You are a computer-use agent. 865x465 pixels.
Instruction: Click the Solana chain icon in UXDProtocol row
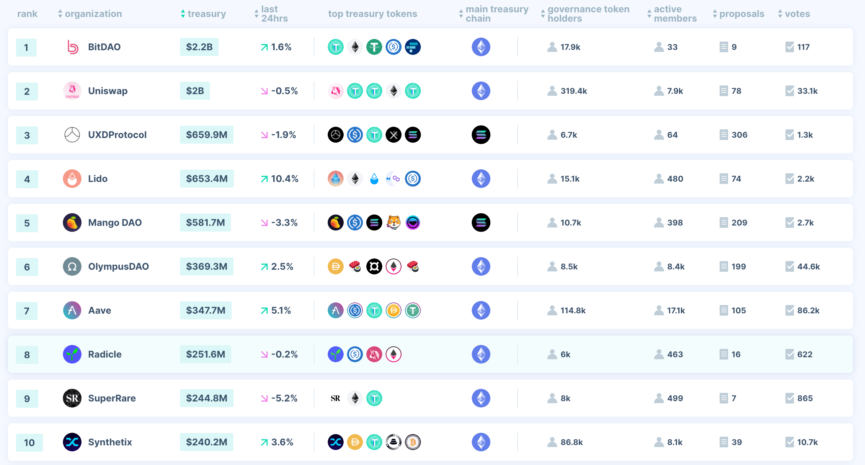click(x=481, y=135)
